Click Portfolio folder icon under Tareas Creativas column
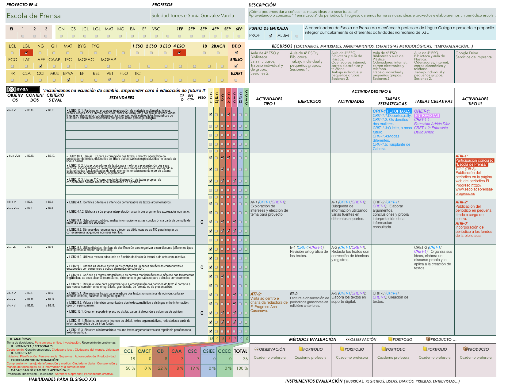 (425, 349)
